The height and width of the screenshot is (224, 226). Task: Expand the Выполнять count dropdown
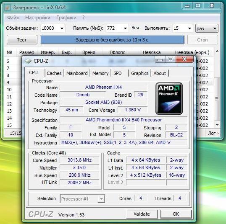[x=190, y=28]
